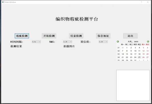
Task: Go to previous month in calendar
Action: [x=118, y=41]
